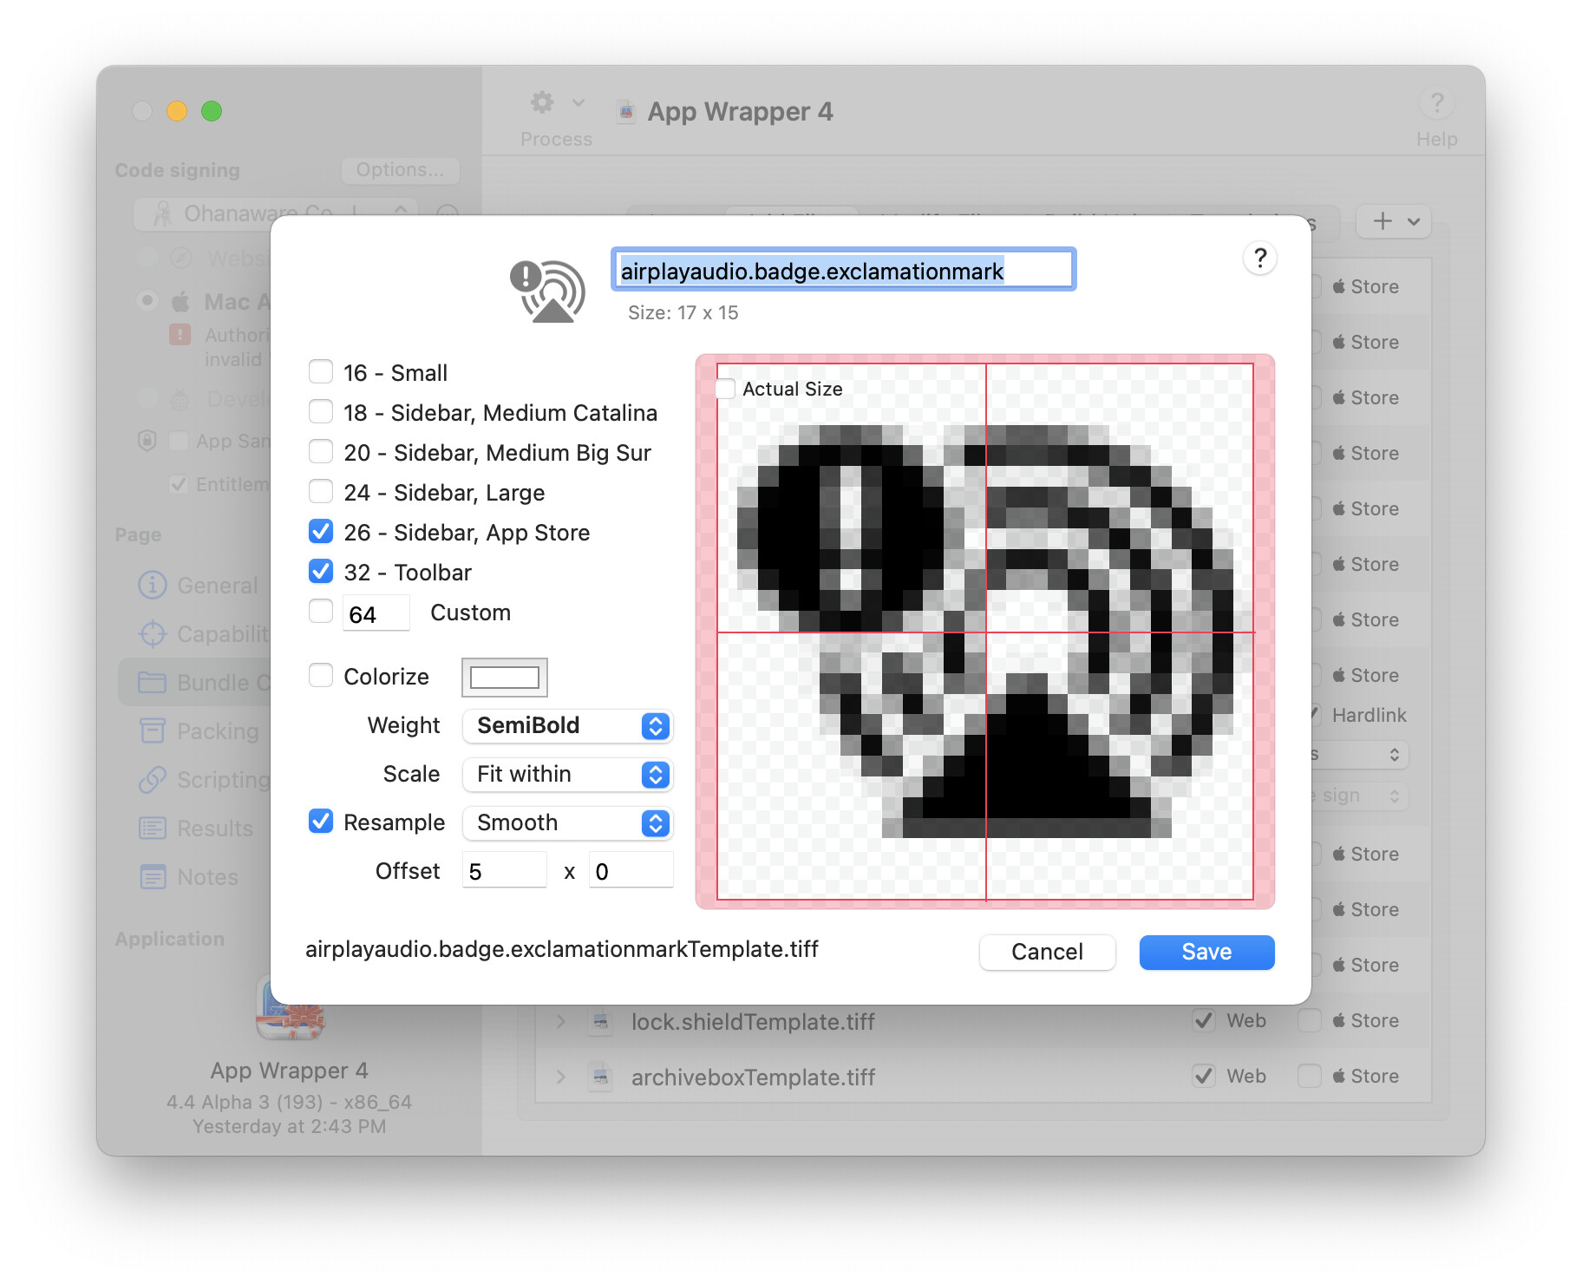The width and height of the screenshot is (1582, 1284).
Task: Toggle the Actual Size checkbox in preview
Action: pos(726,389)
